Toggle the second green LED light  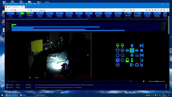point(123,46)
